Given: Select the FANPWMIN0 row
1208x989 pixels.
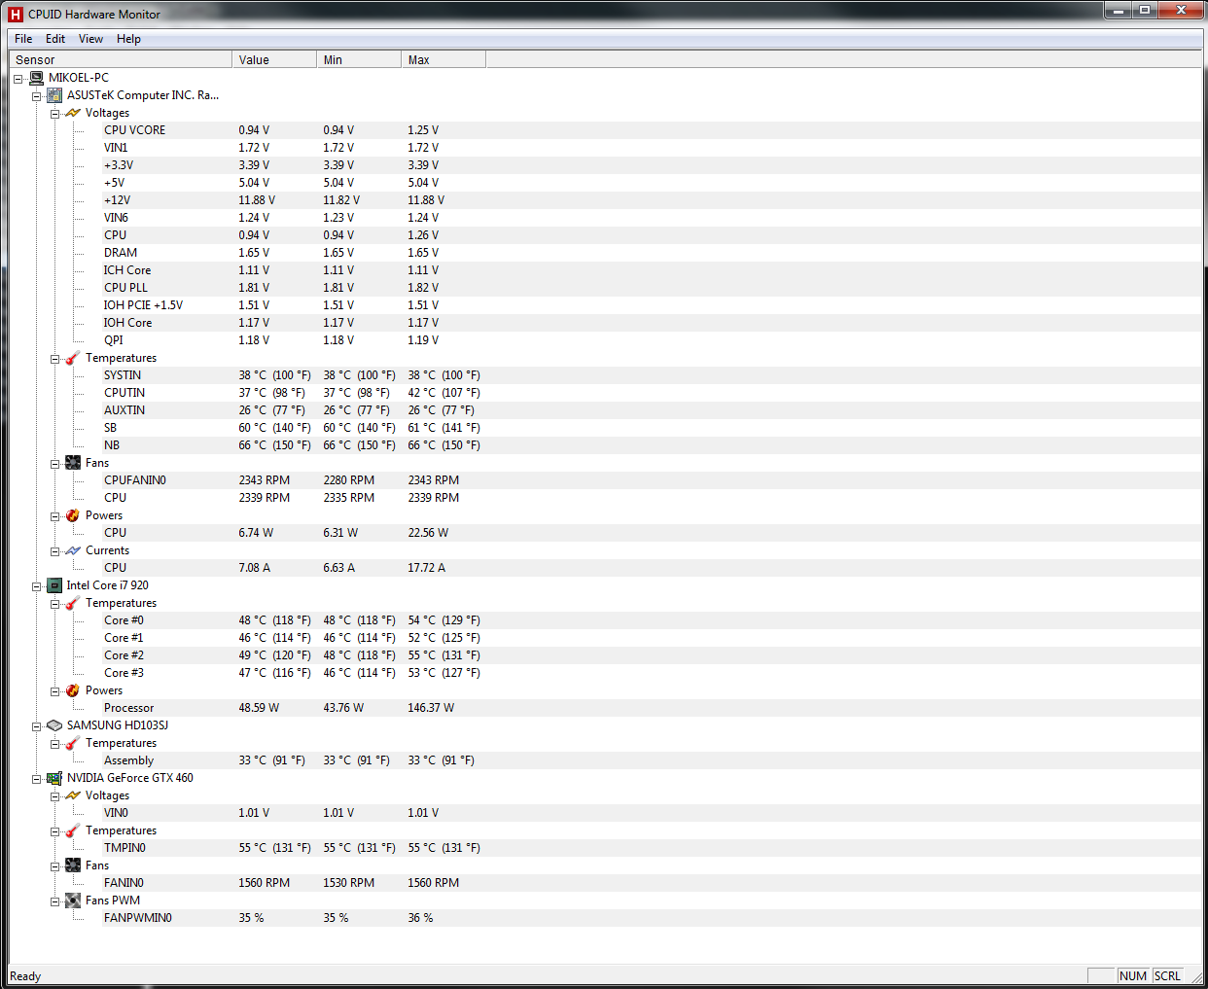Looking at the screenshot, I should click(x=137, y=918).
